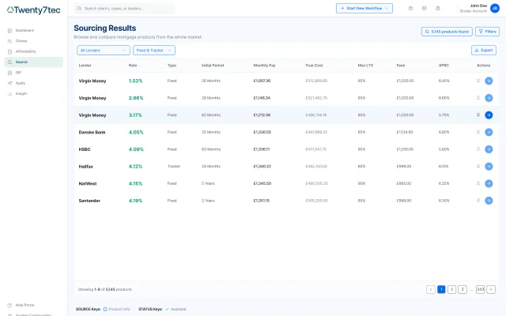Image resolution: width=506 pixels, height=316 pixels.
Task: Open the Danske Bank row arrow button
Action: coord(489,132)
